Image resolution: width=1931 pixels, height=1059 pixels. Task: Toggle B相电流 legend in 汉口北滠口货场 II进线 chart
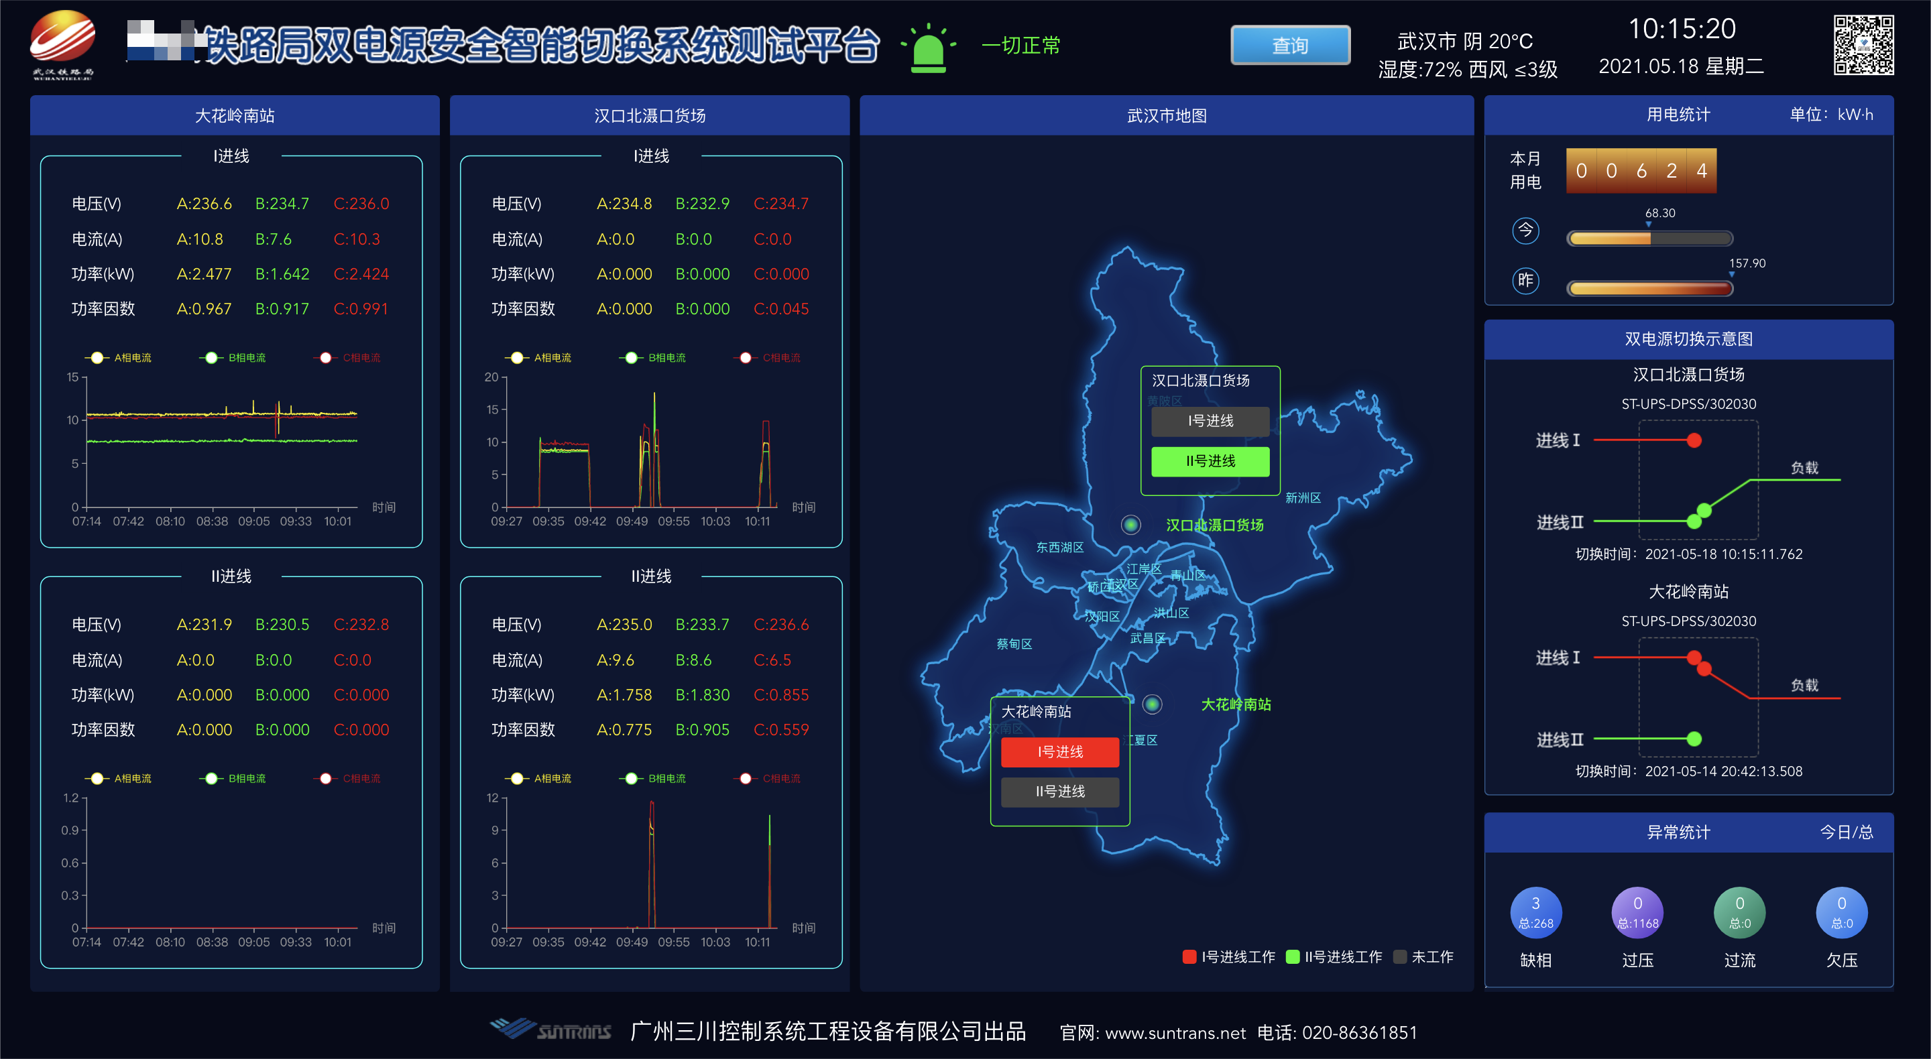pos(652,779)
